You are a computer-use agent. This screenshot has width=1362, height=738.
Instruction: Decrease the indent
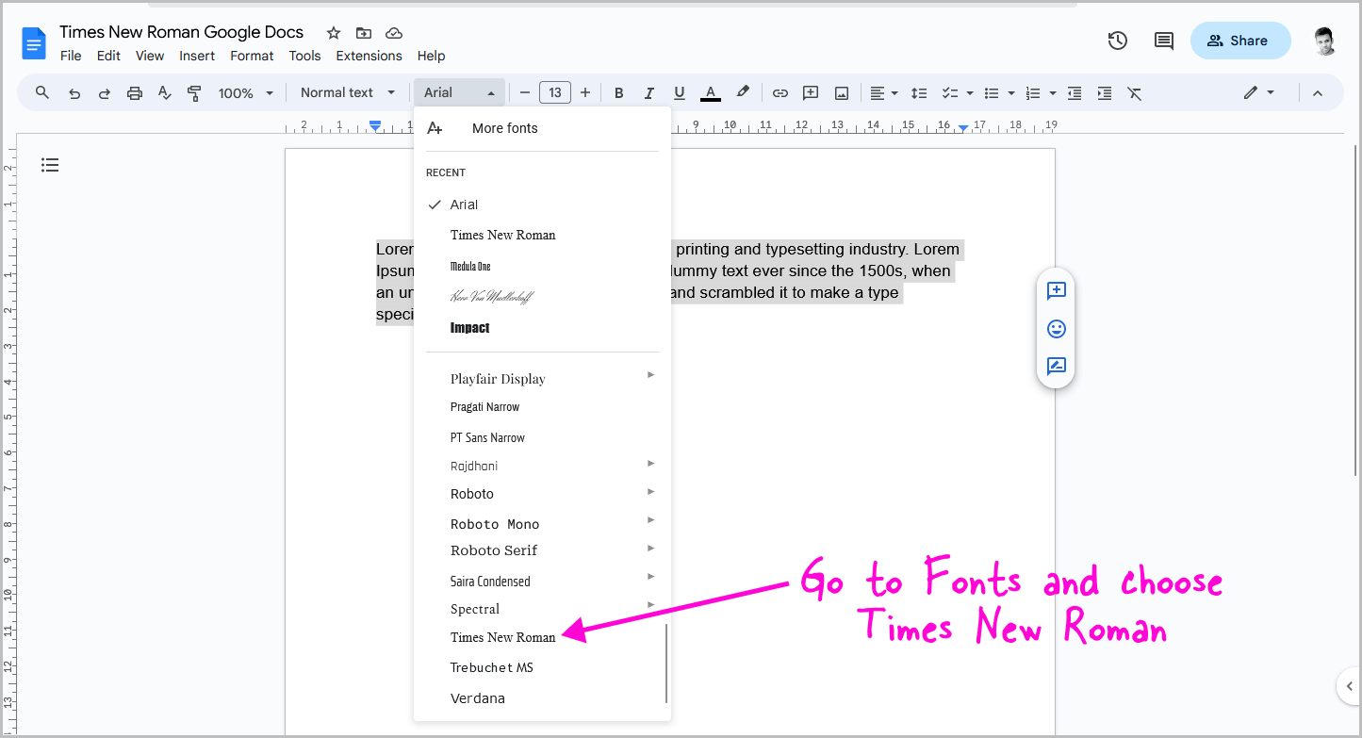(x=1075, y=92)
